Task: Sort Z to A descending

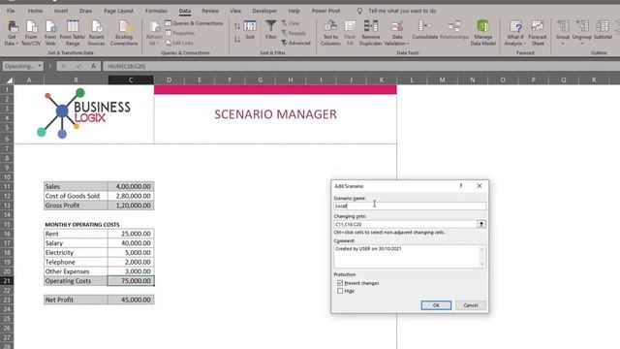Action: 236,39
